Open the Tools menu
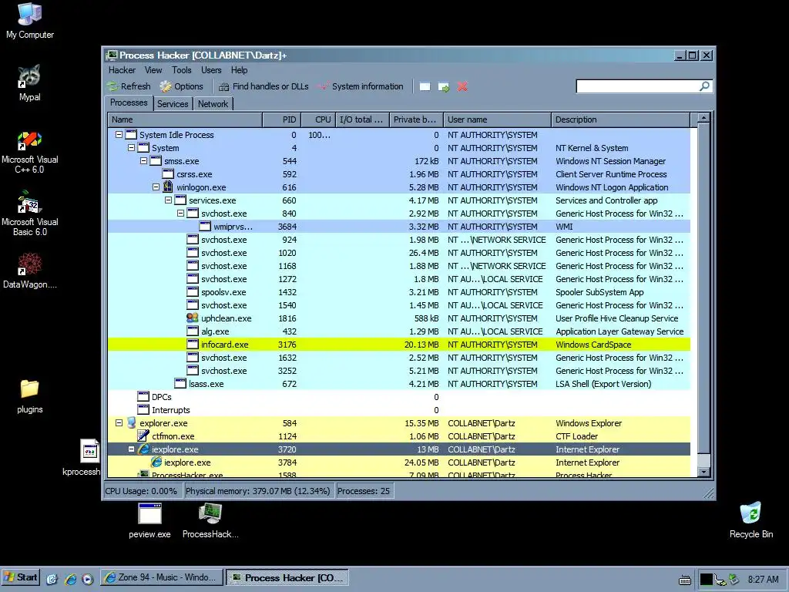Image resolution: width=789 pixels, height=592 pixels. (x=181, y=70)
